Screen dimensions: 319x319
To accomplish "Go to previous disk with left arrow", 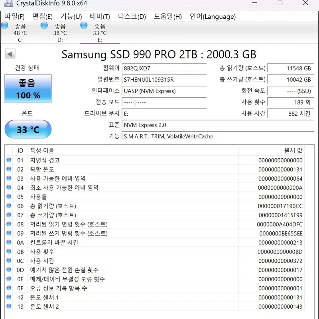I will 10,54.
